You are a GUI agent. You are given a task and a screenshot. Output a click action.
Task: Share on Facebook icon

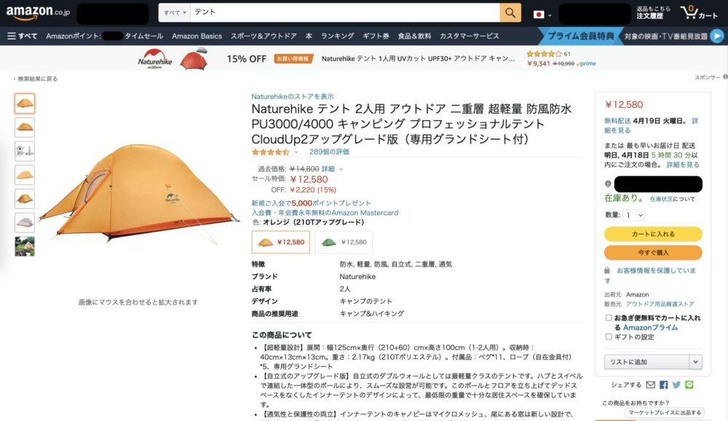pos(663,385)
